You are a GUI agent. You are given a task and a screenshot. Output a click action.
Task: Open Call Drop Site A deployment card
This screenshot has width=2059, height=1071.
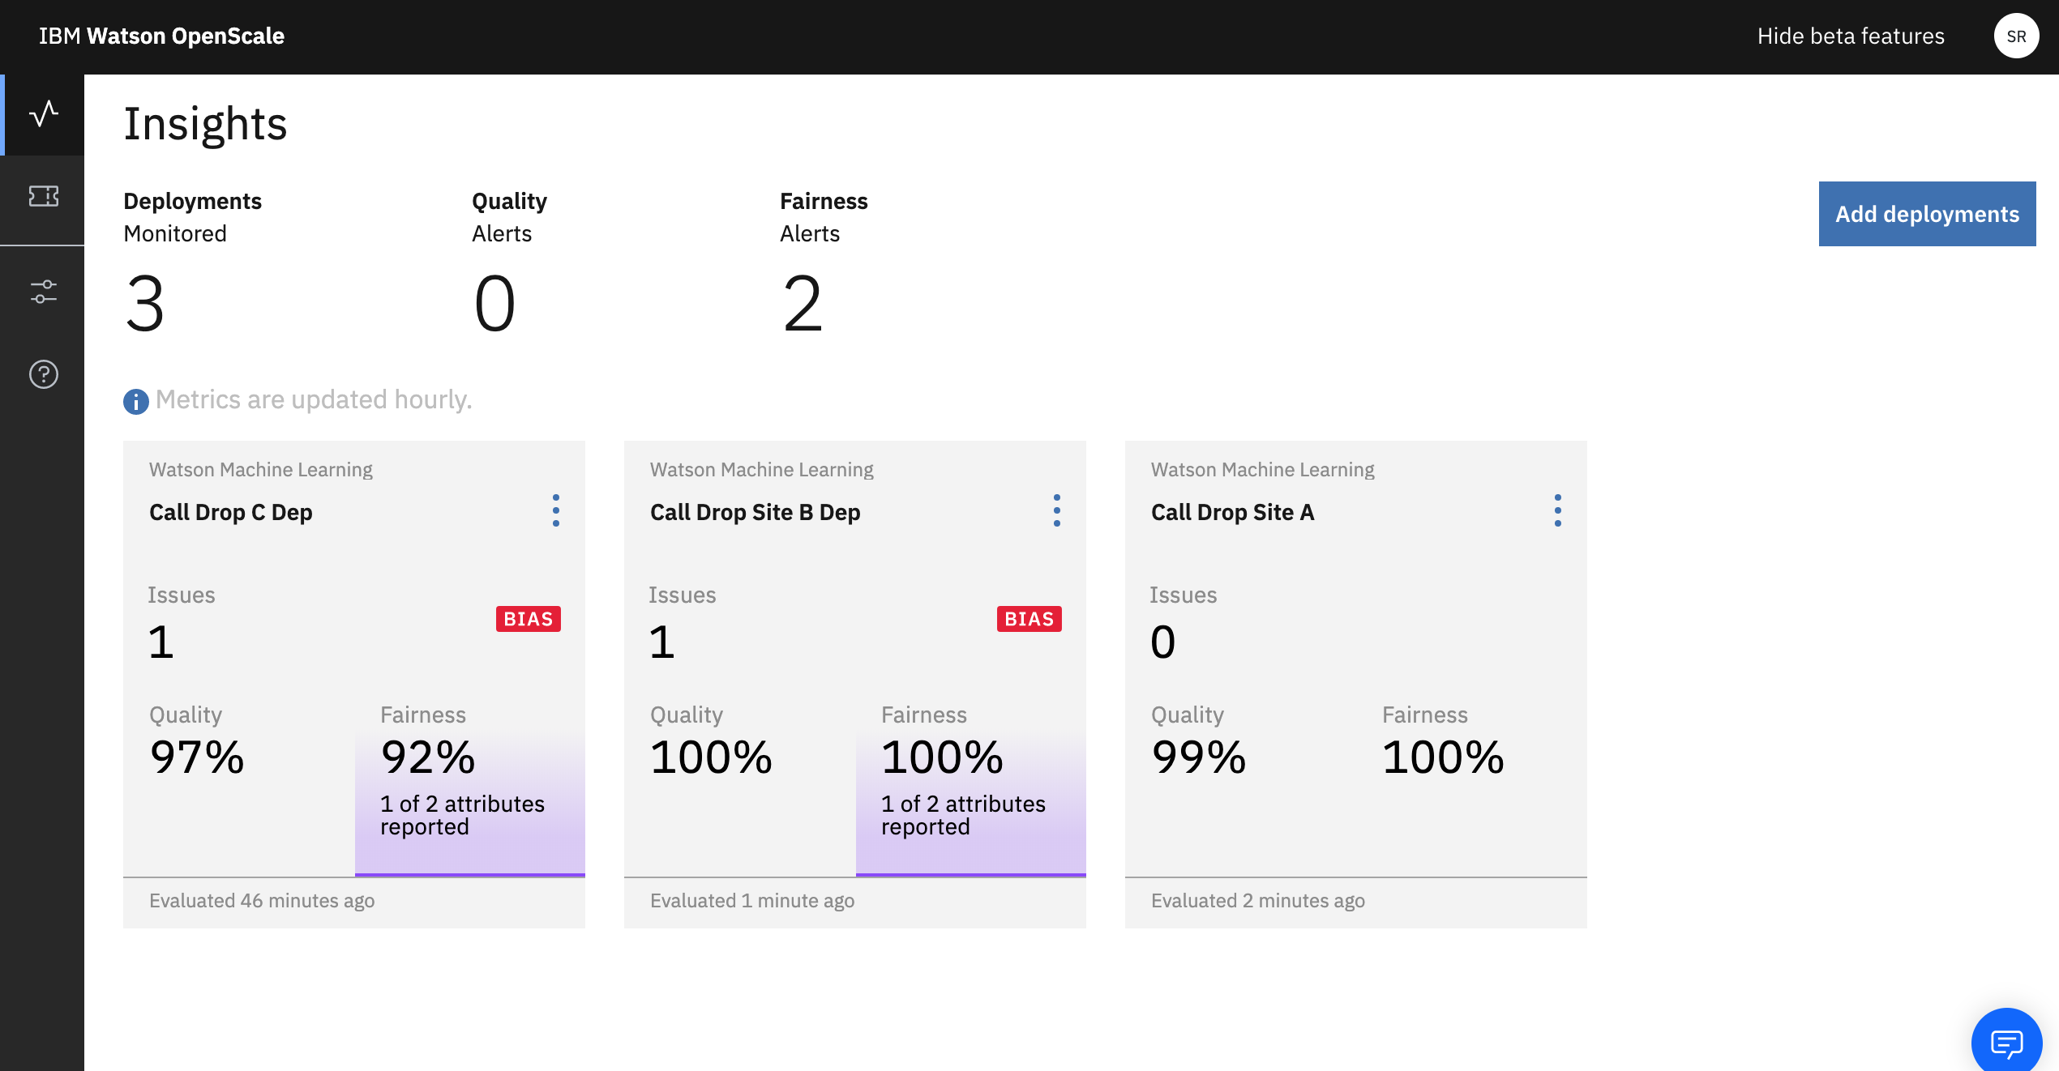pos(1232,513)
